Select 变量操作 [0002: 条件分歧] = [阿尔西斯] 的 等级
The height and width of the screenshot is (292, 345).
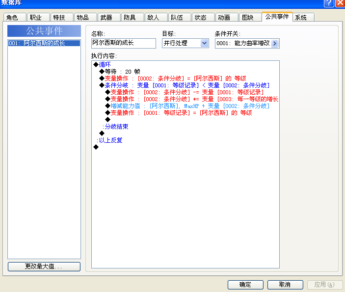[173, 79]
